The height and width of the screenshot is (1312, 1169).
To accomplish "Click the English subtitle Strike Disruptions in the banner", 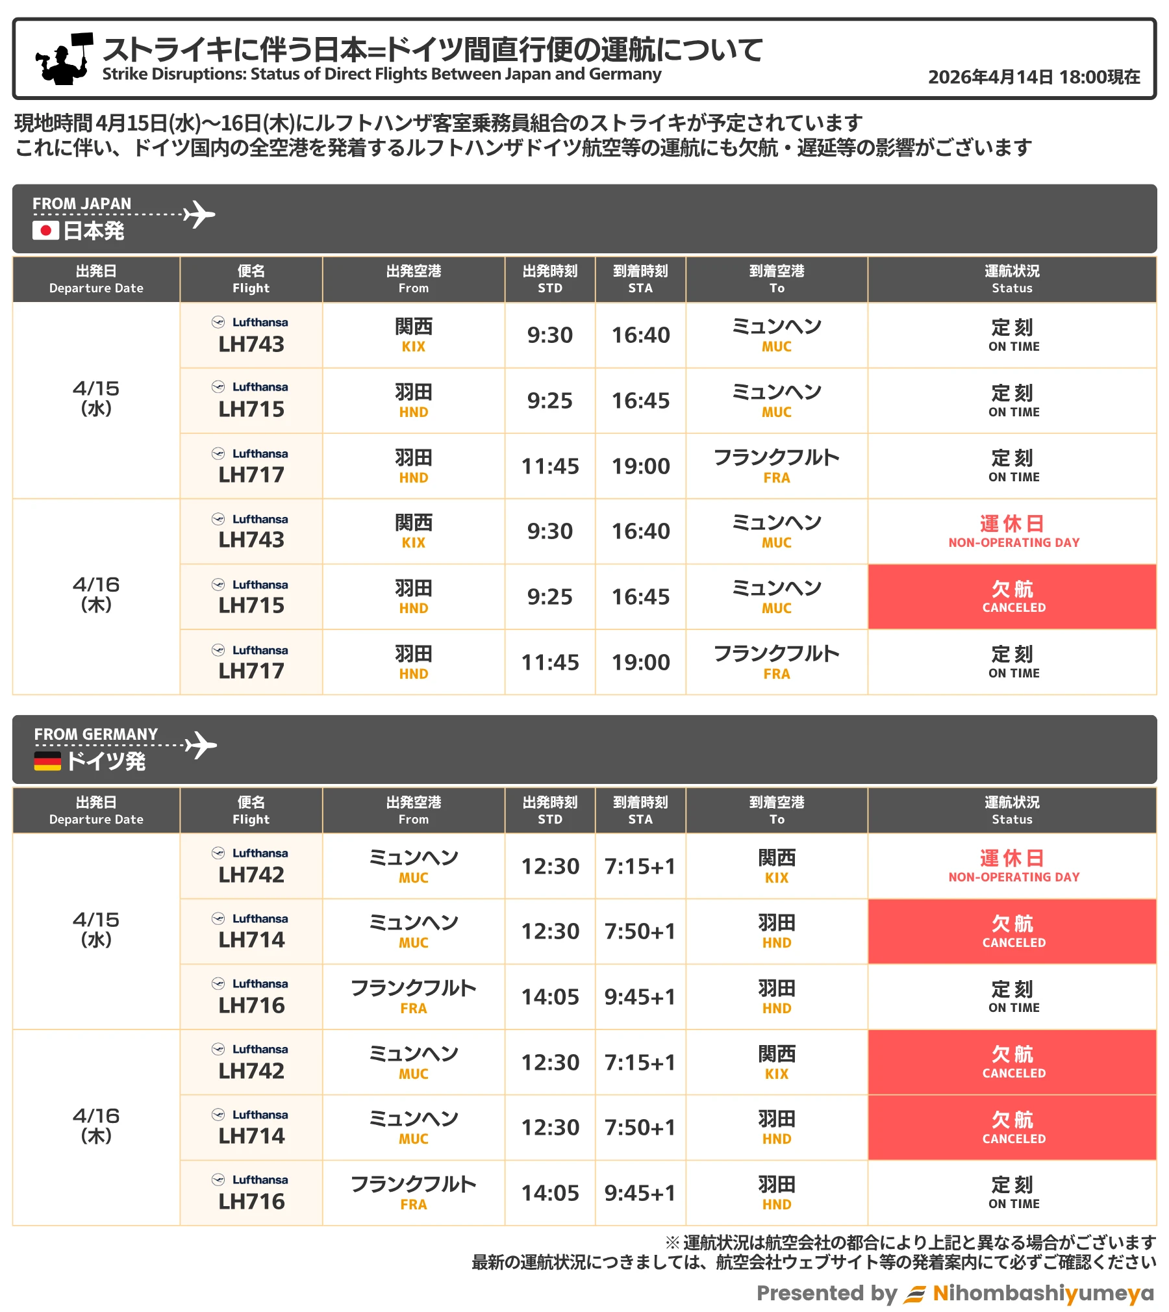I will (381, 74).
